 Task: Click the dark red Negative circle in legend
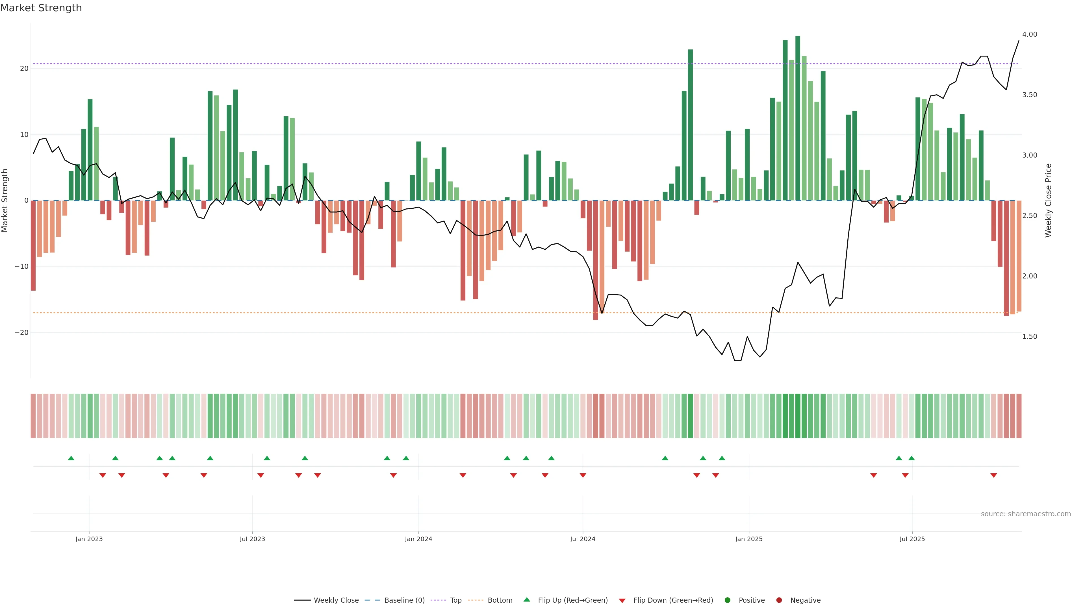[x=779, y=600]
